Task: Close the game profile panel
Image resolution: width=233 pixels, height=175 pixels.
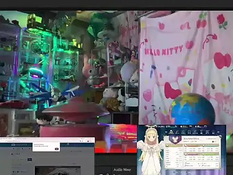Action: pos(220,137)
